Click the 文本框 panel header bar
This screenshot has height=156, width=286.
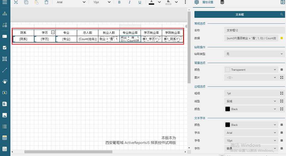tap(239, 14)
